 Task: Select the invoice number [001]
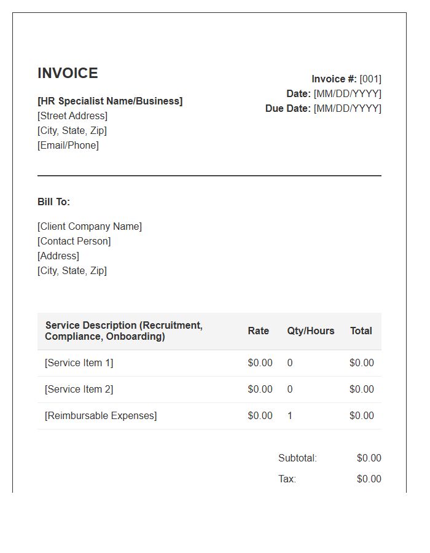(x=370, y=79)
